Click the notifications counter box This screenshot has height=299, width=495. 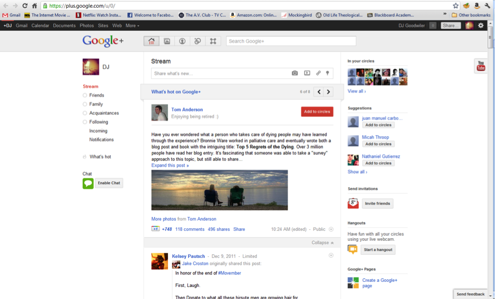pyautogui.click(x=433, y=25)
